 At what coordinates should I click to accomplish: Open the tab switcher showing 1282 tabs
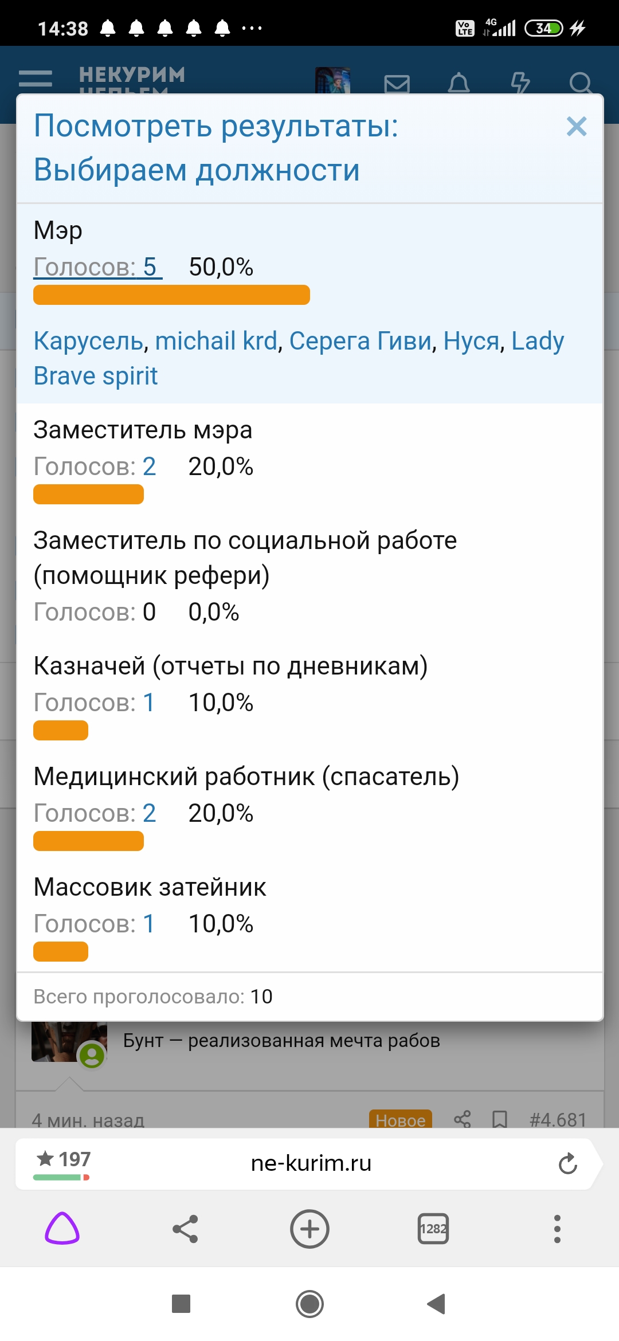click(x=433, y=1228)
